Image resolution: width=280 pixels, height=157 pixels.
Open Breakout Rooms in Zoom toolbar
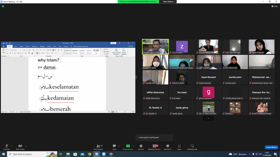[154, 147]
